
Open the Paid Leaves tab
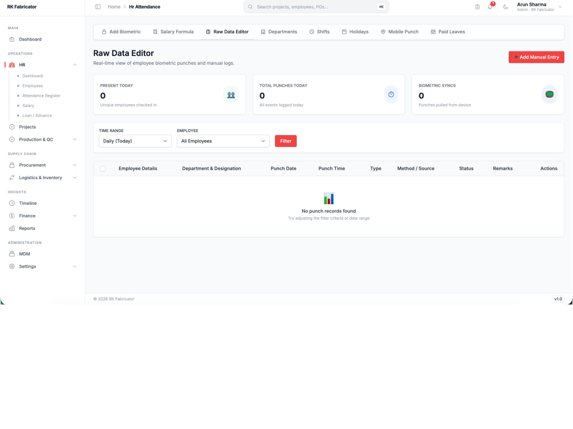pos(448,31)
